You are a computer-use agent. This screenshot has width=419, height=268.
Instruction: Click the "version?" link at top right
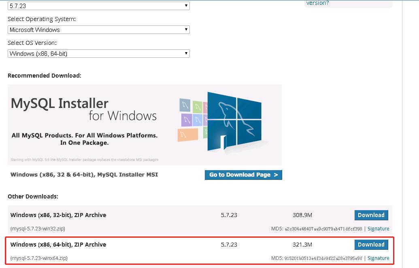[317, 3]
